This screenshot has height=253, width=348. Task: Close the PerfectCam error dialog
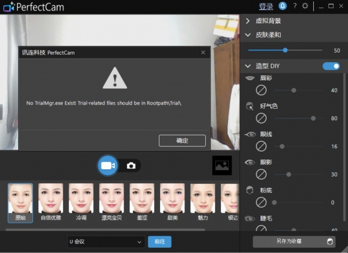pos(203,53)
